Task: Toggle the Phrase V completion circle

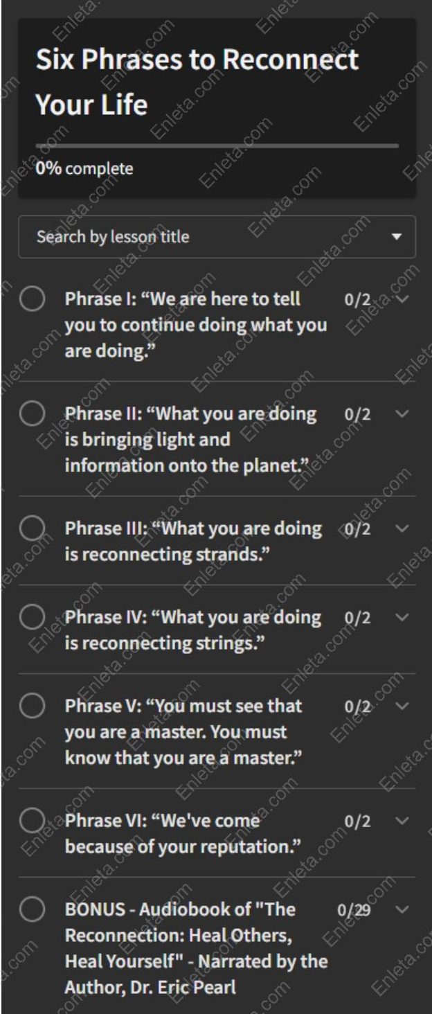Action: click(33, 706)
